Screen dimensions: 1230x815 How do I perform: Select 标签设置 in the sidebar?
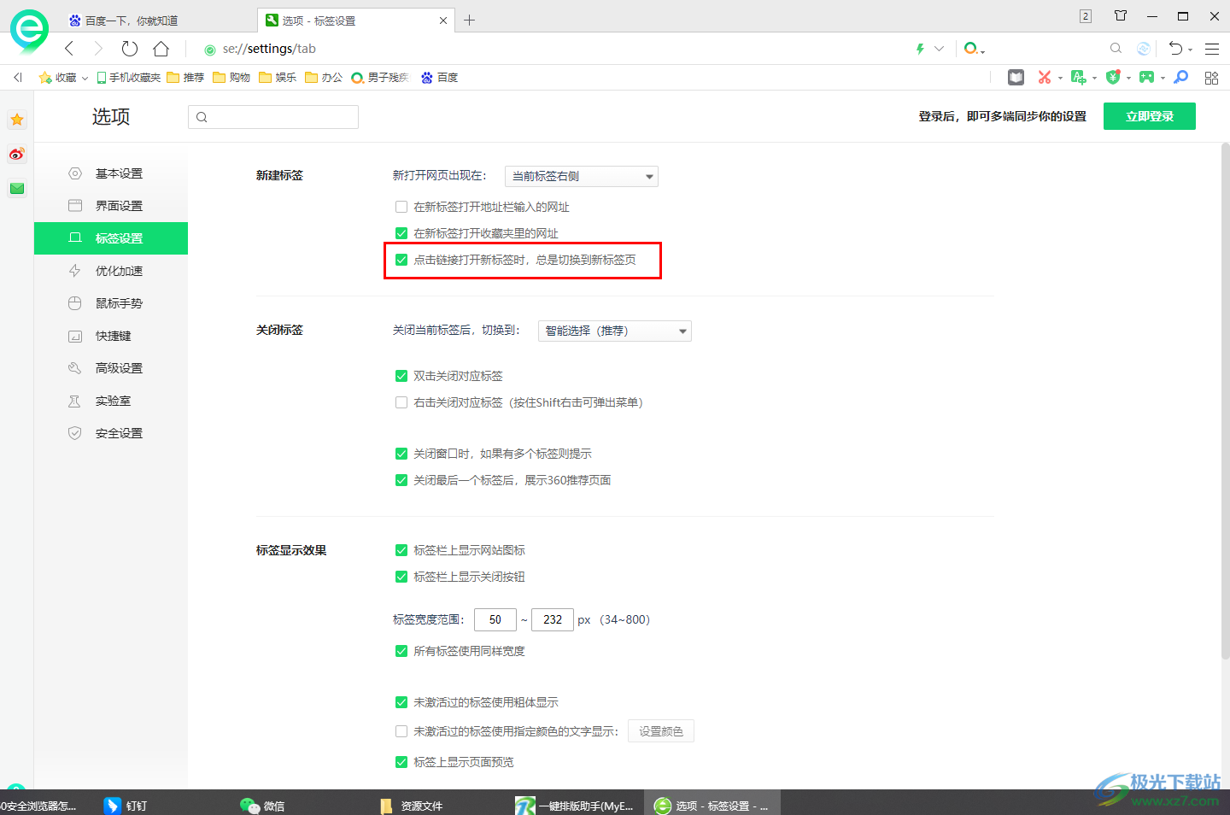pyautogui.click(x=111, y=238)
